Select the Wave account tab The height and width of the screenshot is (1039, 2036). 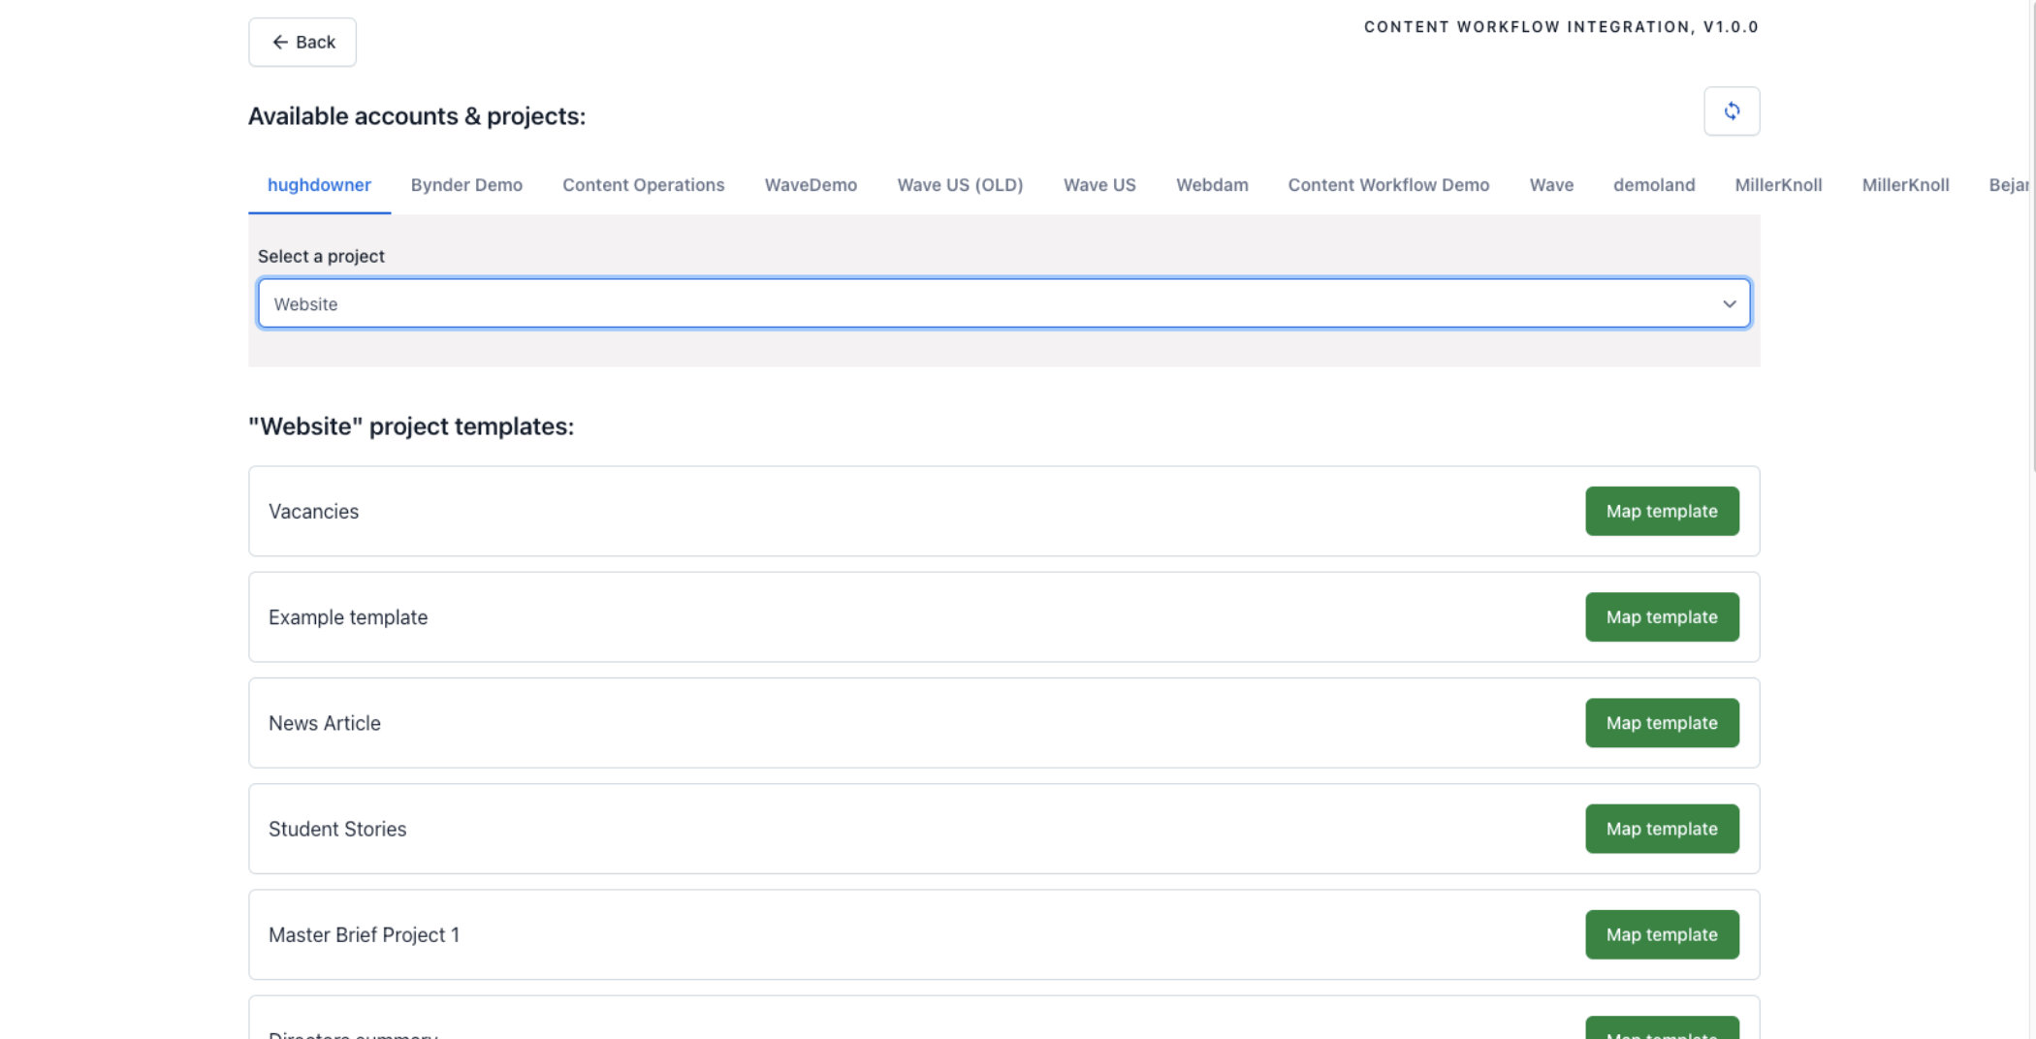click(1551, 185)
